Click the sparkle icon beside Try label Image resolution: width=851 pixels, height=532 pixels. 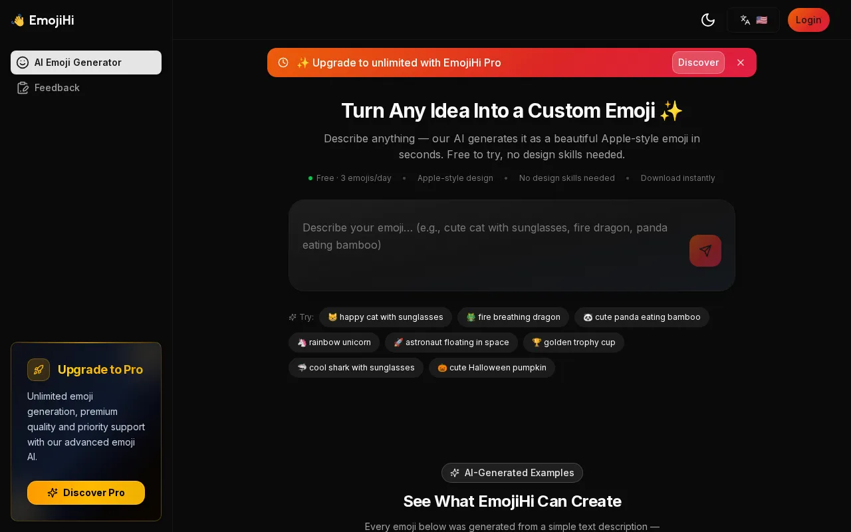click(293, 317)
